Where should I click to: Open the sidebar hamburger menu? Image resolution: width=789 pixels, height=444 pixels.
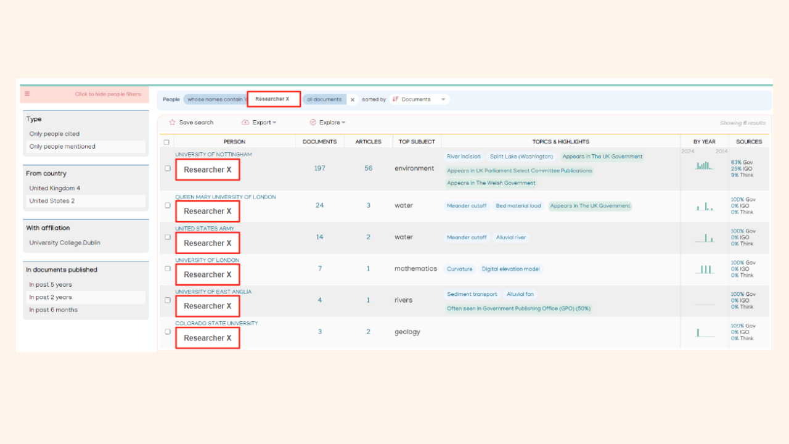(27, 94)
